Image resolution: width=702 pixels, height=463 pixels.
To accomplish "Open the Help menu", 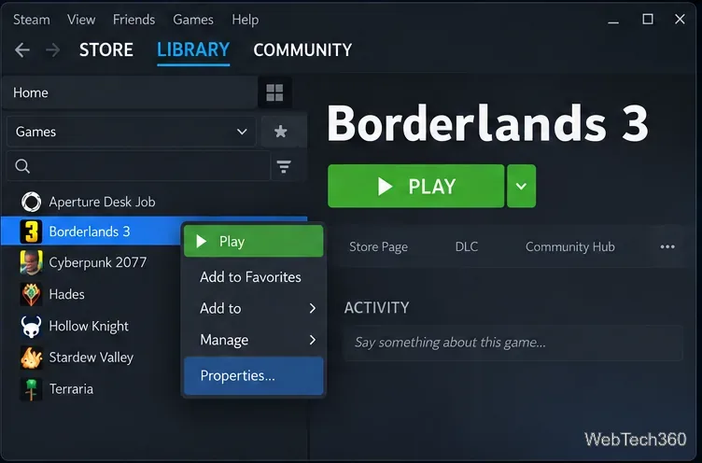I will tap(245, 20).
